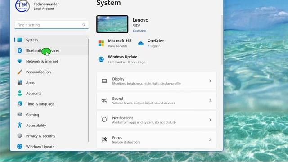Open Bluetooth & devices category
This screenshot has width=288, height=162.
point(51,50)
